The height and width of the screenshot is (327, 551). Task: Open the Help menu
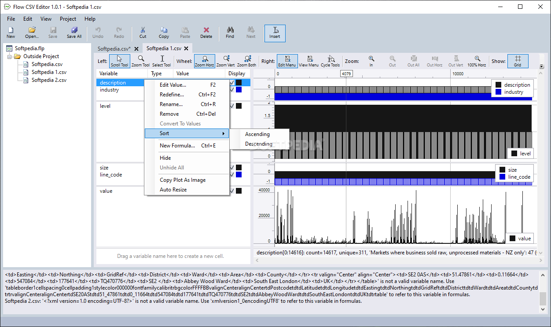tap(90, 19)
